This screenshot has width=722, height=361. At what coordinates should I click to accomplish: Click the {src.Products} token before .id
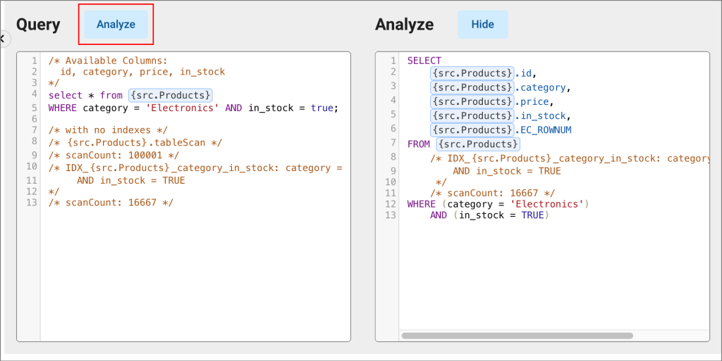472,73
